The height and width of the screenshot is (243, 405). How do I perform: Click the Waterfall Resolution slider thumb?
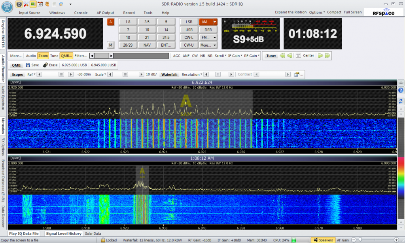(218, 74)
